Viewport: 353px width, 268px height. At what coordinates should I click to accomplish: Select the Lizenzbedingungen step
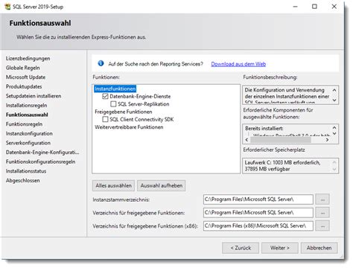pos(28,59)
